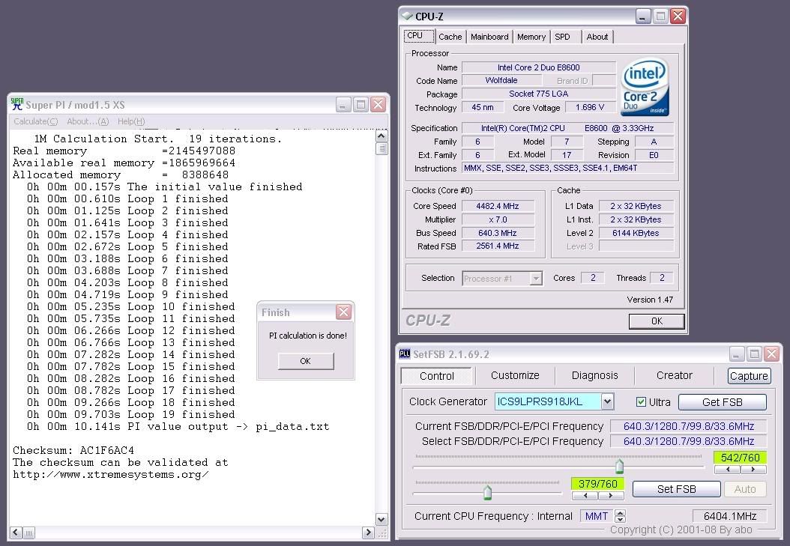Click the Current FSB/DDR/PCI-E/PCI Frequency field
This screenshot has width=790, height=546.
click(688, 426)
